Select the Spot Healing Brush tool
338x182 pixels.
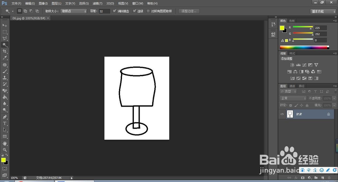4,65
